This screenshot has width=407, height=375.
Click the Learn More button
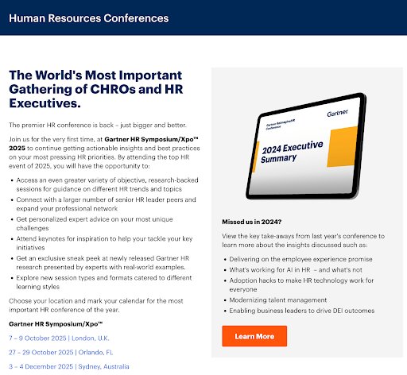click(x=254, y=336)
